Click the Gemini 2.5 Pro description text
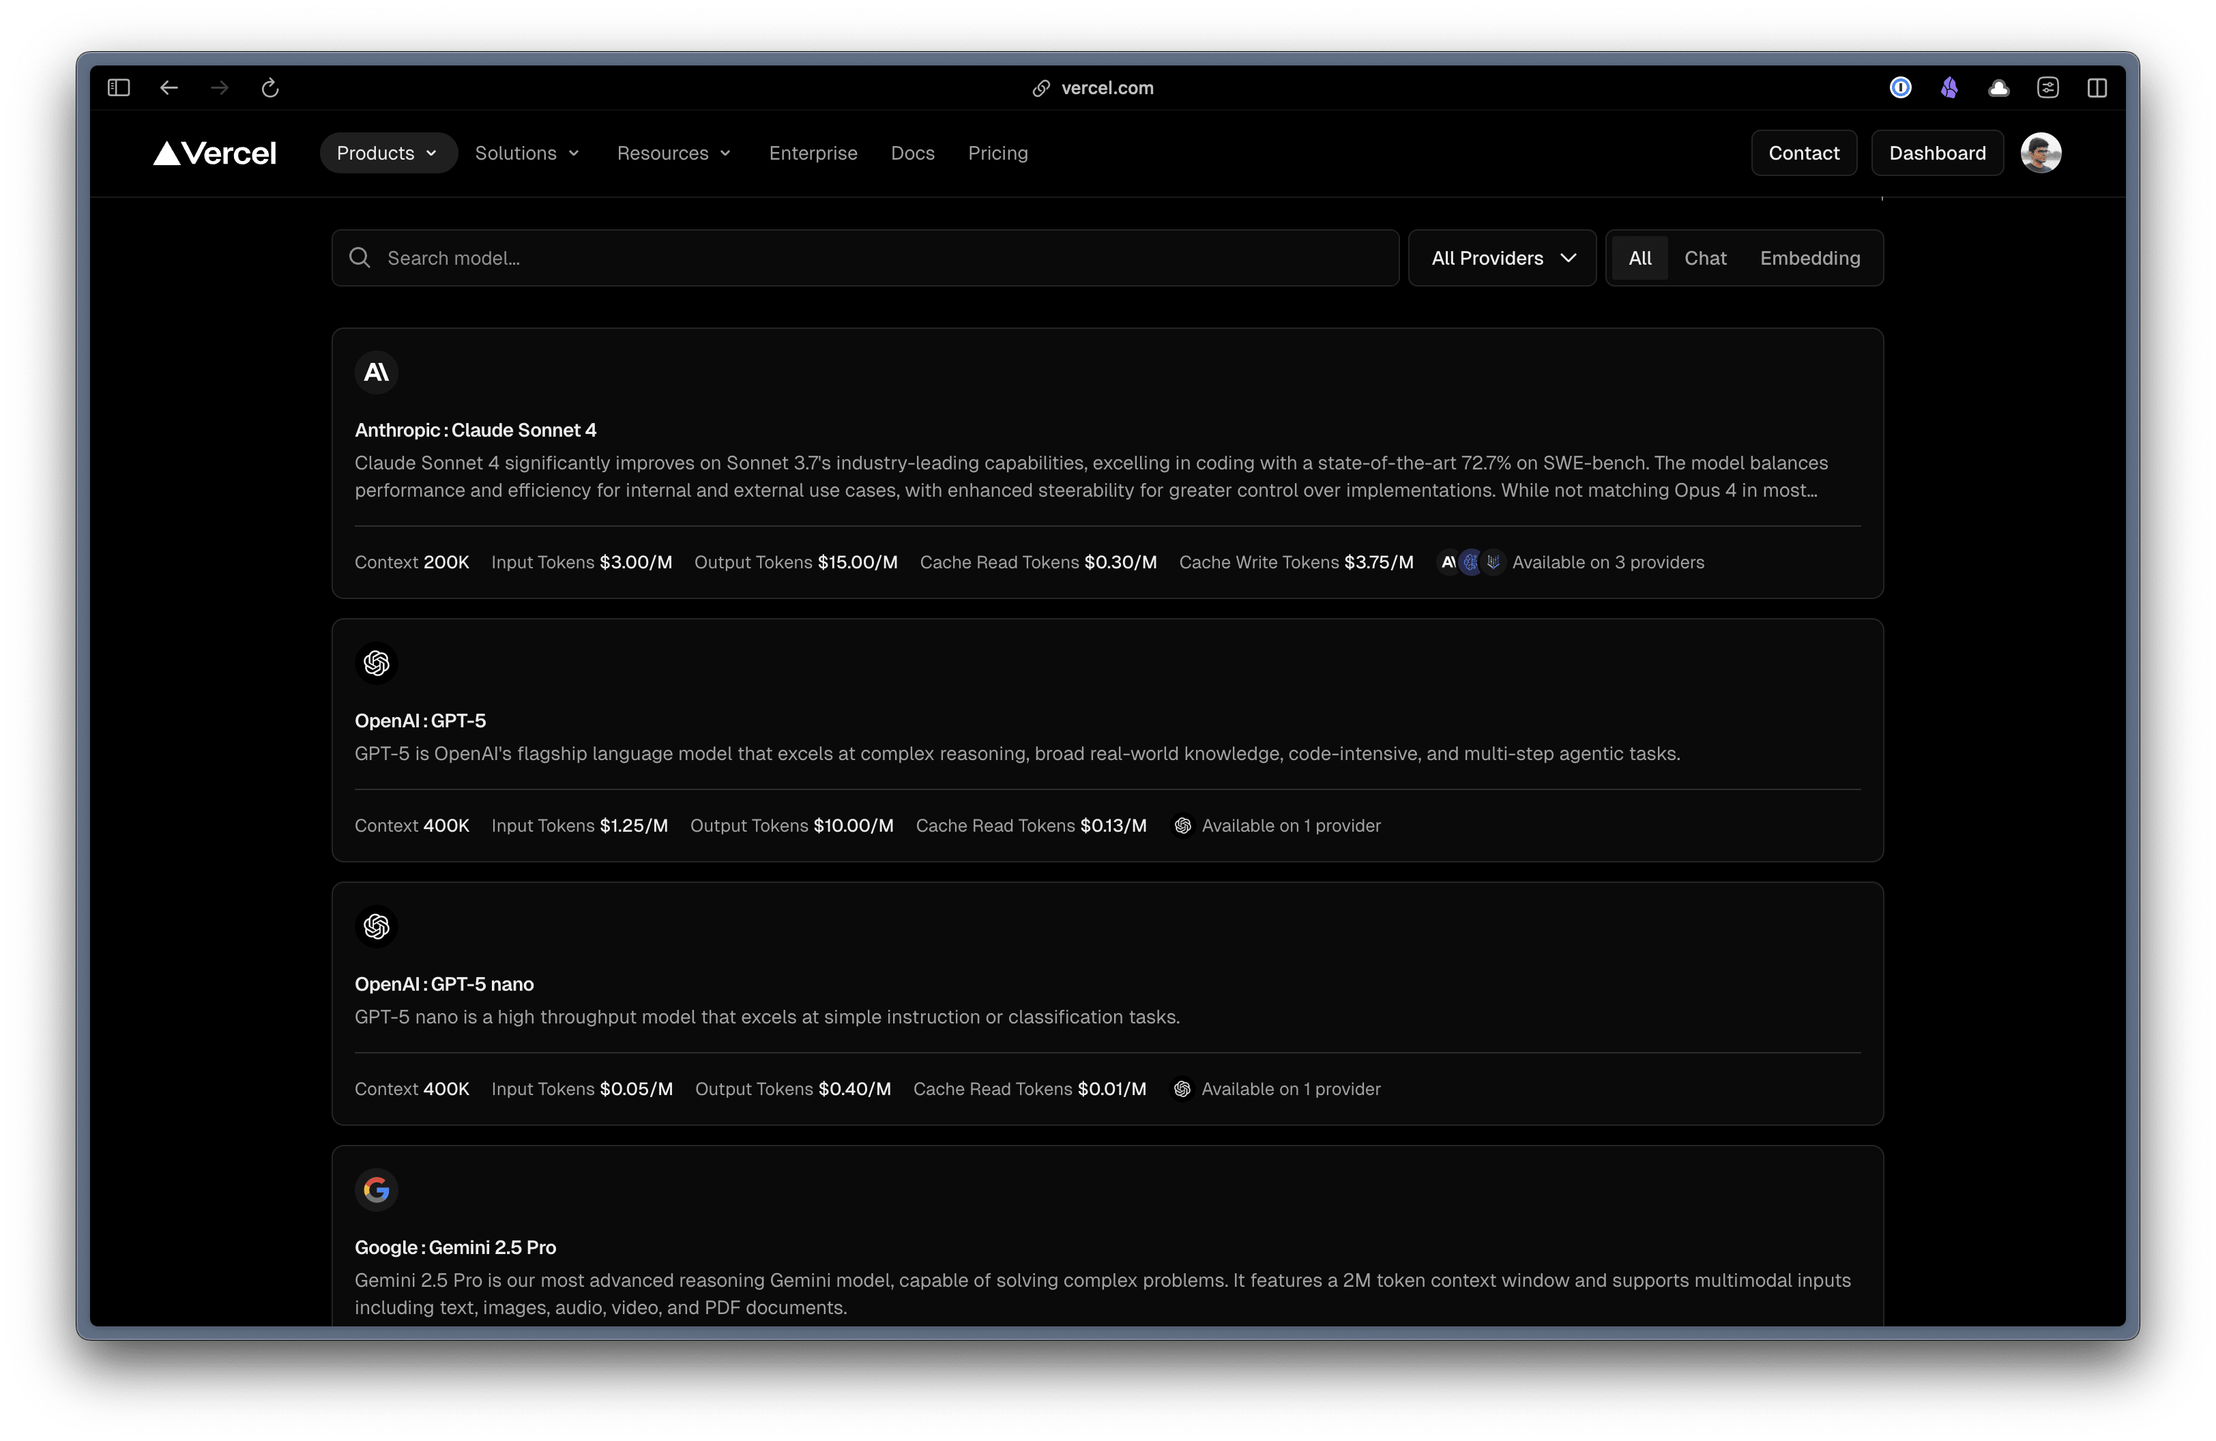 tap(1103, 1294)
